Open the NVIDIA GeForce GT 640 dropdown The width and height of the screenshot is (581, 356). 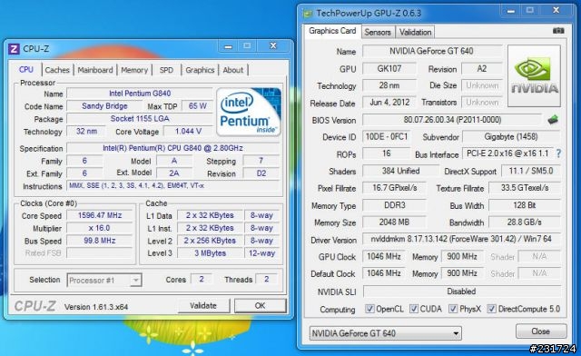385,333
